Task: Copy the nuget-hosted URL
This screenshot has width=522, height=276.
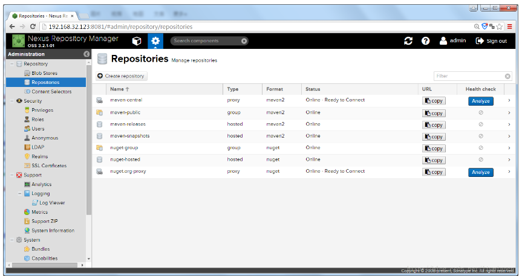Action: pyautogui.click(x=434, y=160)
